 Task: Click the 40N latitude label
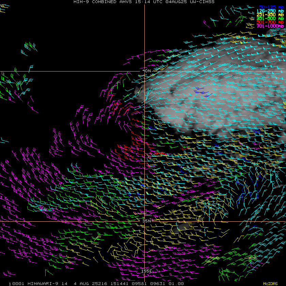click(x=147, y=71)
